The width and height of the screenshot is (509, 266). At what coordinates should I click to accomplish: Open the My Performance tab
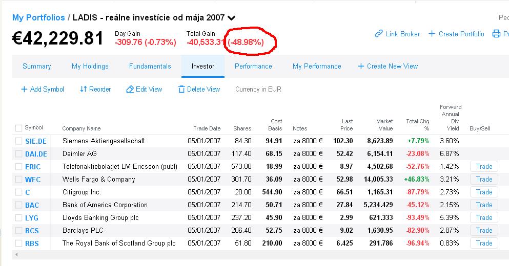pyautogui.click(x=317, y=66)
